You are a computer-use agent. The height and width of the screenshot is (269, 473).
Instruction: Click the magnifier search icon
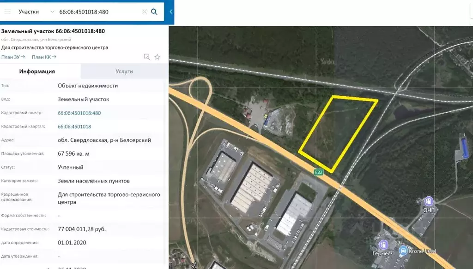pyautogui.click(x=154, y=12)
